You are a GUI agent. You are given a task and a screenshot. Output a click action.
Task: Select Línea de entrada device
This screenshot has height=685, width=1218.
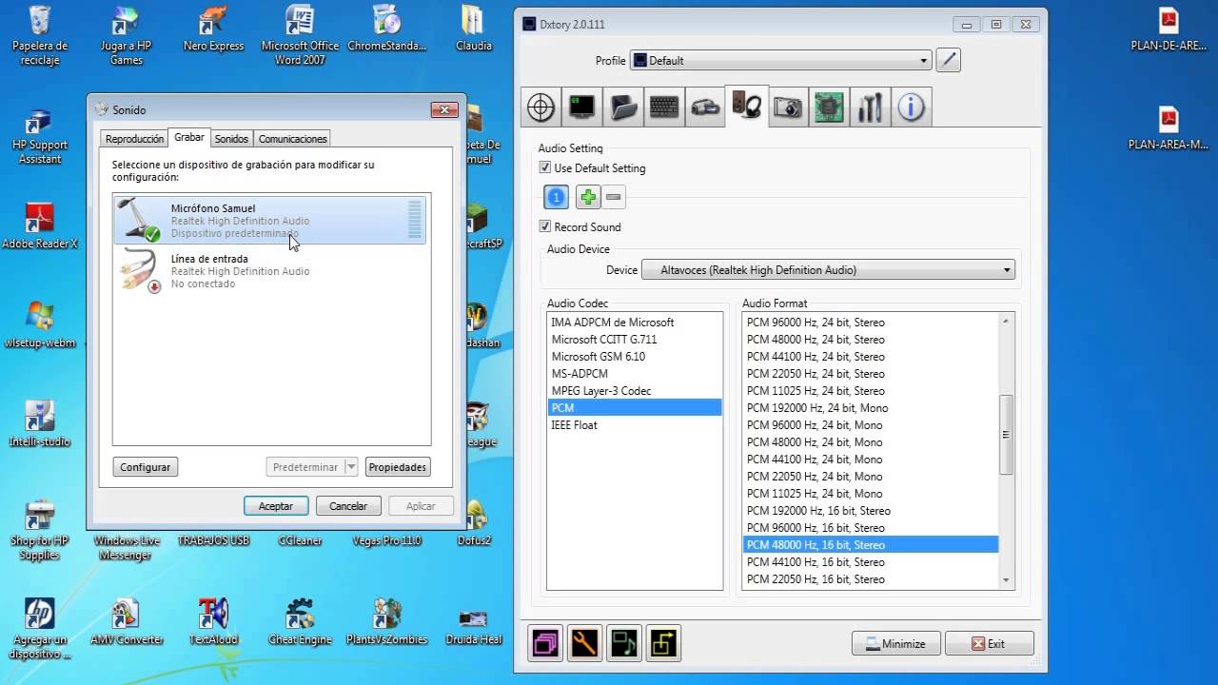(271, 271)
